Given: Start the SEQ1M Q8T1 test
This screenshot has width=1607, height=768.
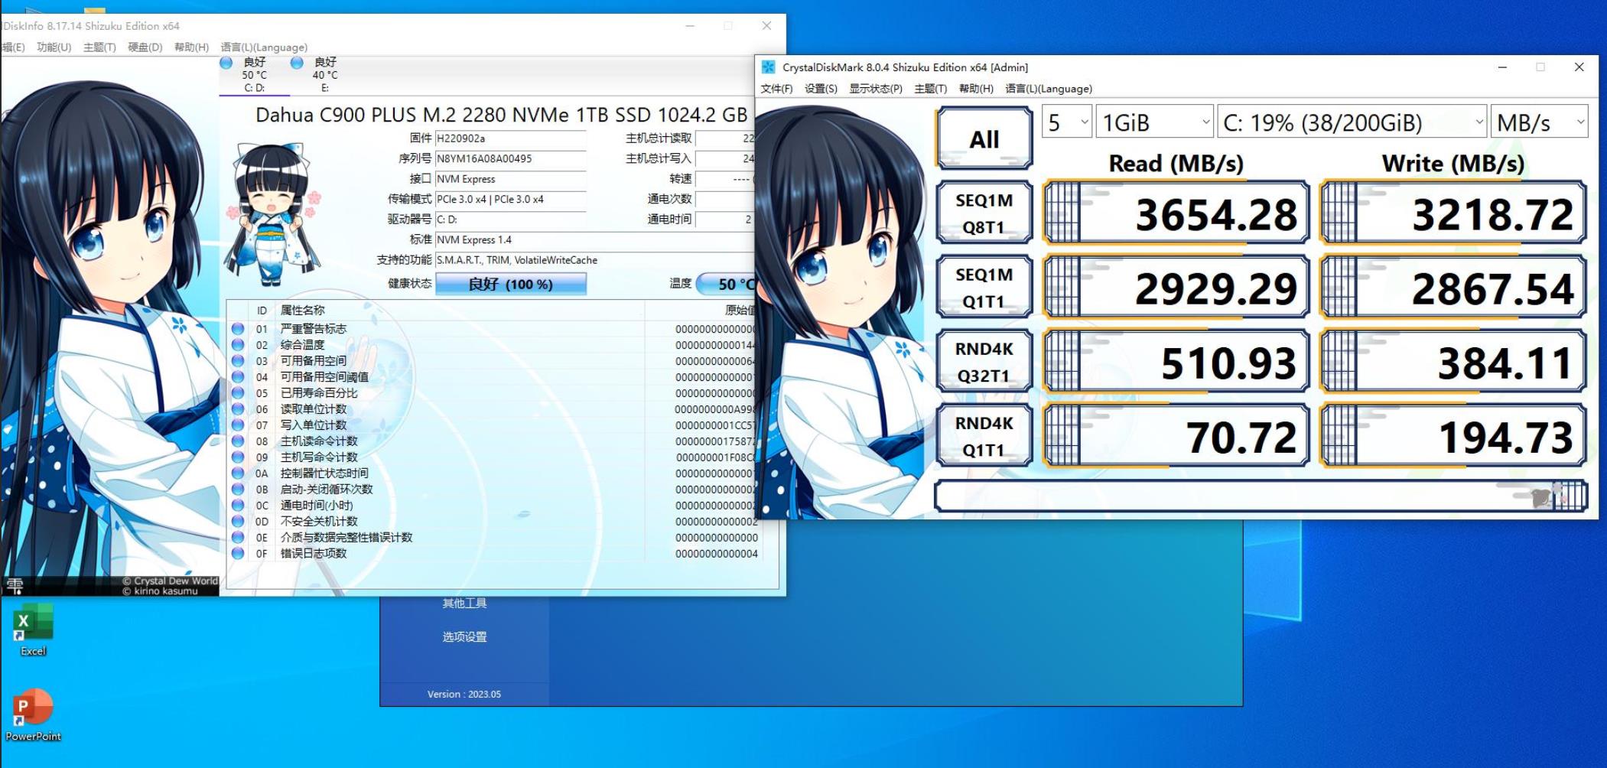Looking at the screenshot, I should click(x=984, y=213).
